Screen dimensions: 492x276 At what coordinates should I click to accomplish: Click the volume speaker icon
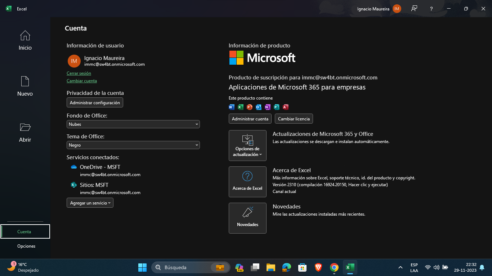tap(437, 267)
